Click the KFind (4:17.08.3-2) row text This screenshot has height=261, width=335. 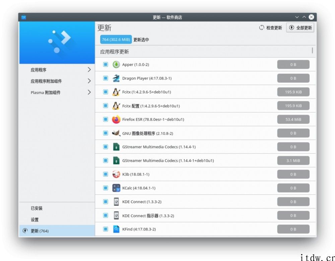point(139,229)
